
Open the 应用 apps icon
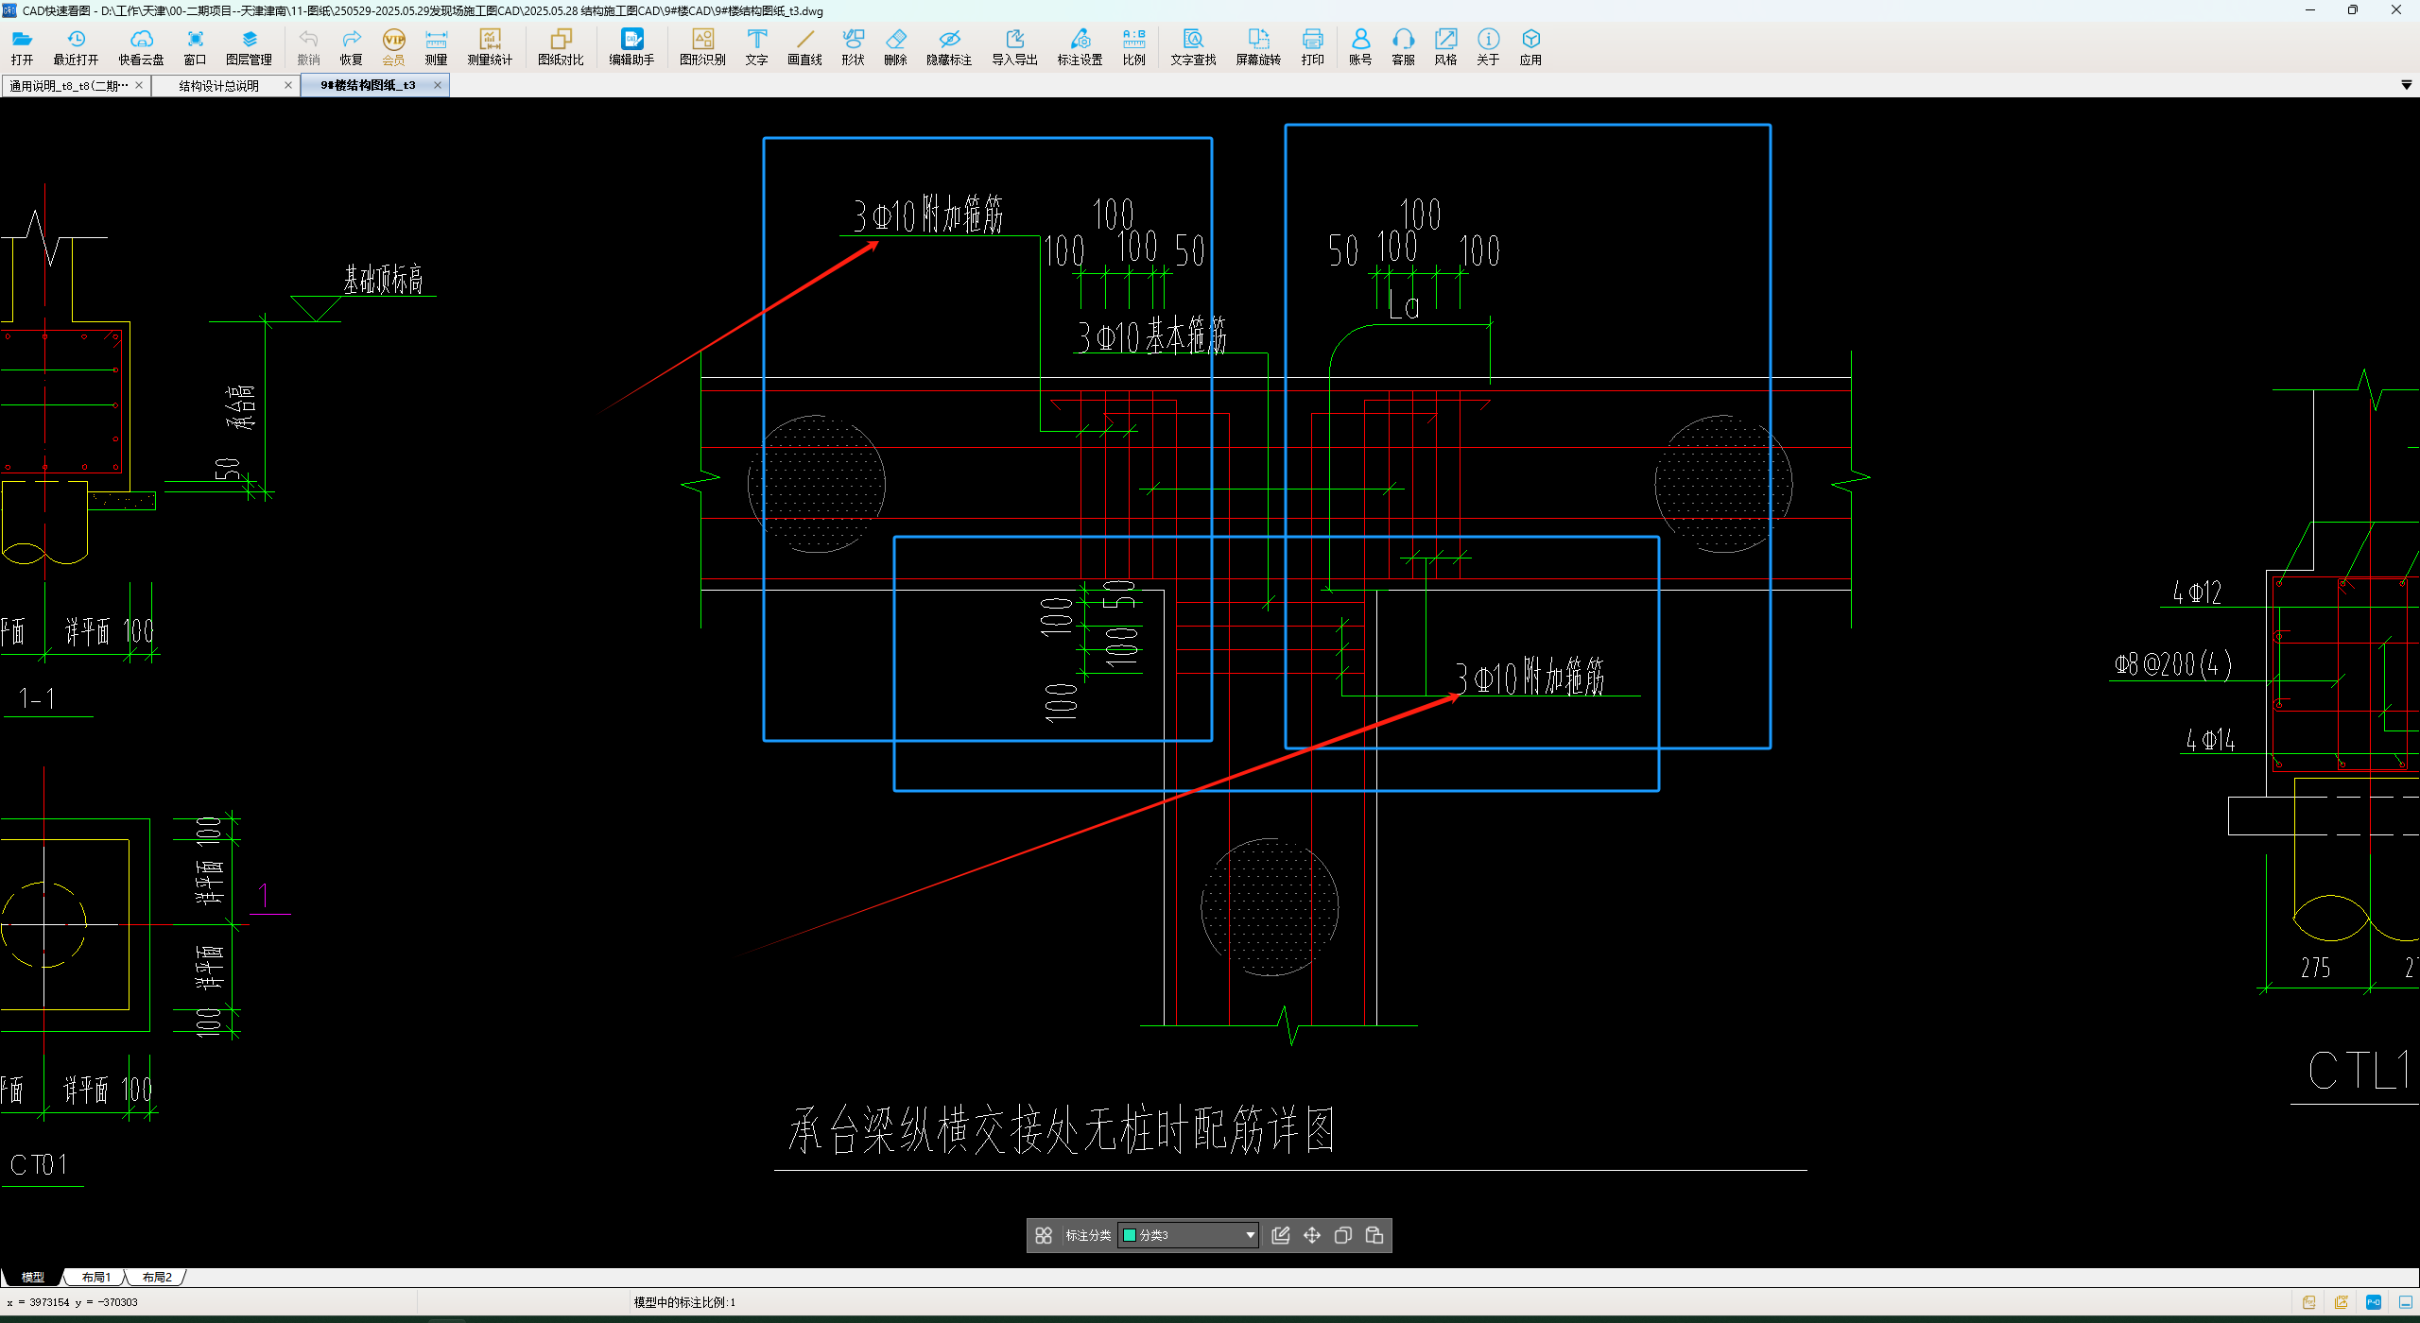pos(1530,46)
